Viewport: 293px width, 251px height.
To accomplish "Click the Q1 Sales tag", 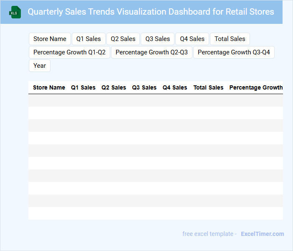I will 88,39.
